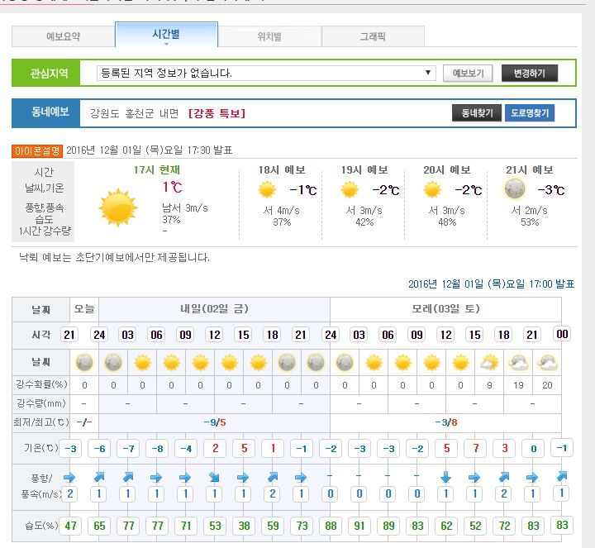Click the 동네찾기 button

pos(477,113)
